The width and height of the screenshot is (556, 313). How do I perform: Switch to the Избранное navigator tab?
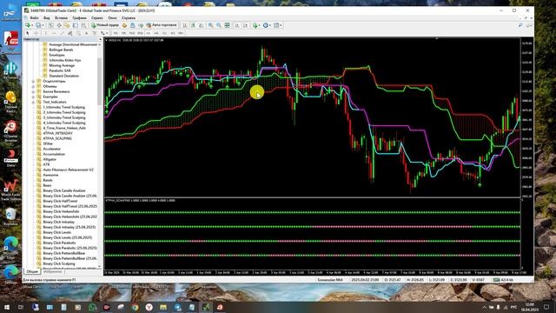pyautogui.click(x=52, y=271)
